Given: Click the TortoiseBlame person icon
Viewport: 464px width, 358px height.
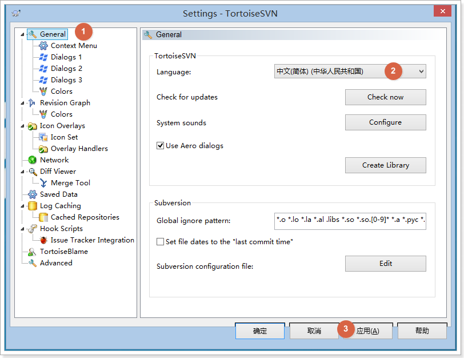Looking at the screenshot, I should 32,252.
